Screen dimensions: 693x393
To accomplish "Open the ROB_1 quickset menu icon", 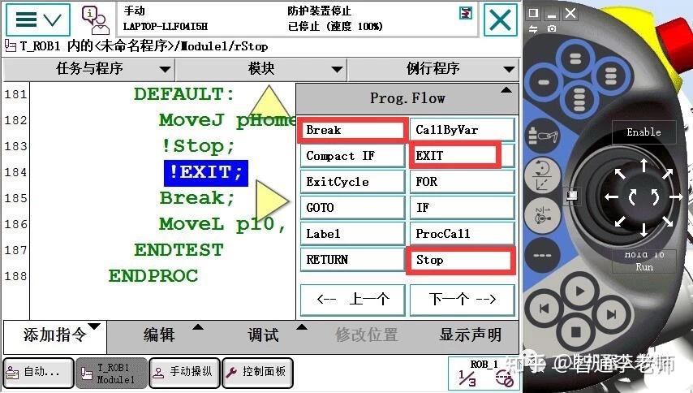I will point(484,374).
